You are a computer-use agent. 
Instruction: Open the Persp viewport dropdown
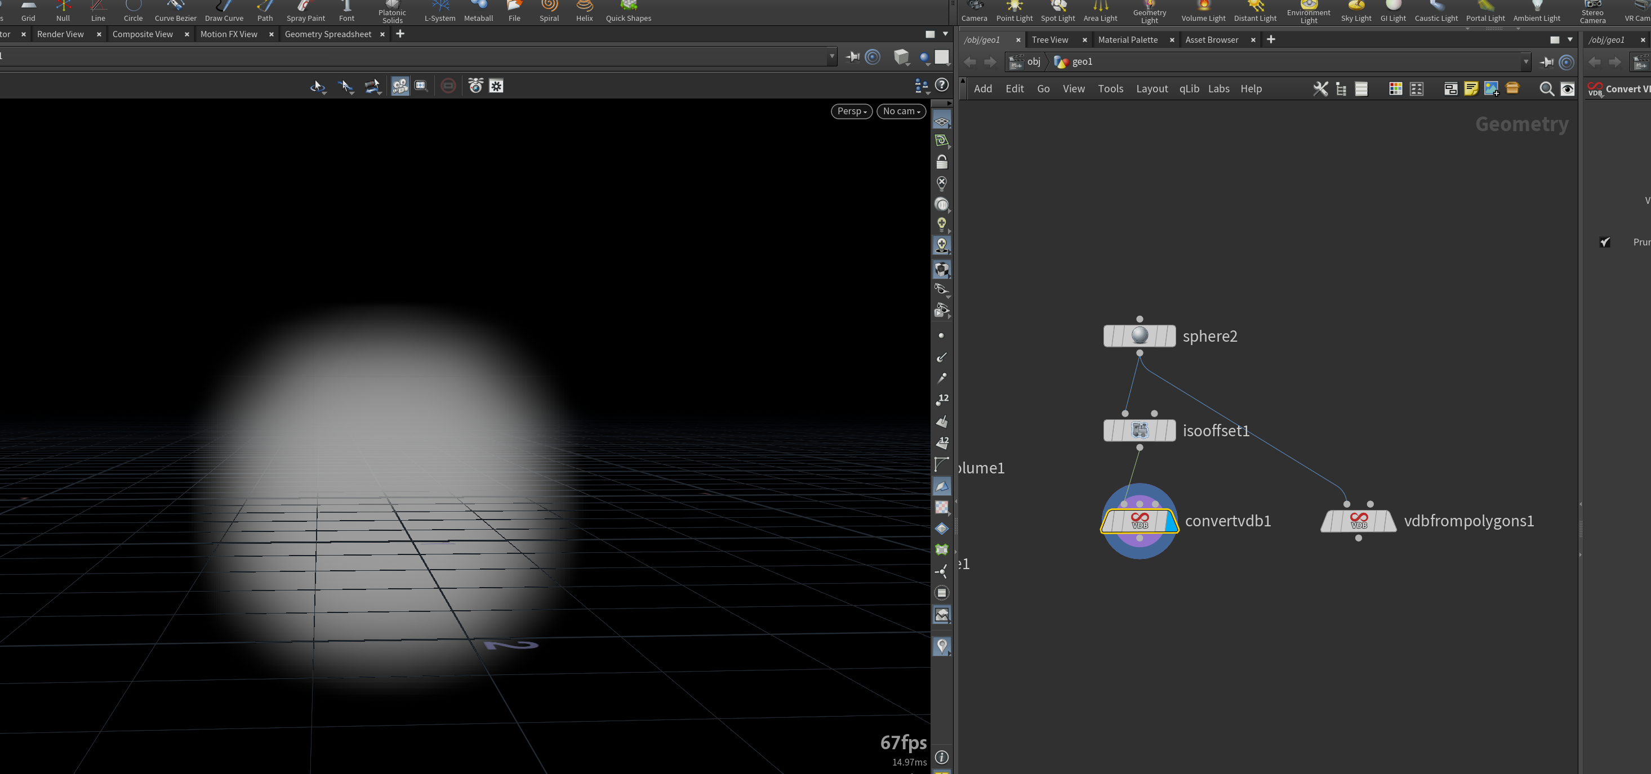[851, 111]
